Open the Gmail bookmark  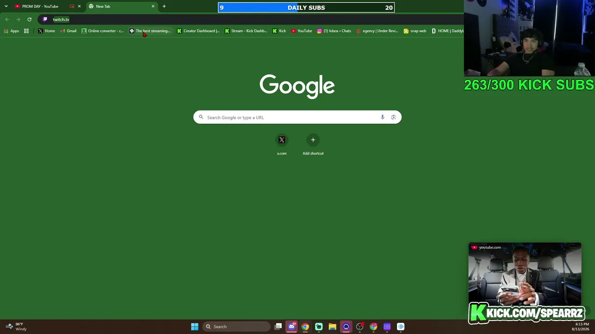tap(68, 31)
